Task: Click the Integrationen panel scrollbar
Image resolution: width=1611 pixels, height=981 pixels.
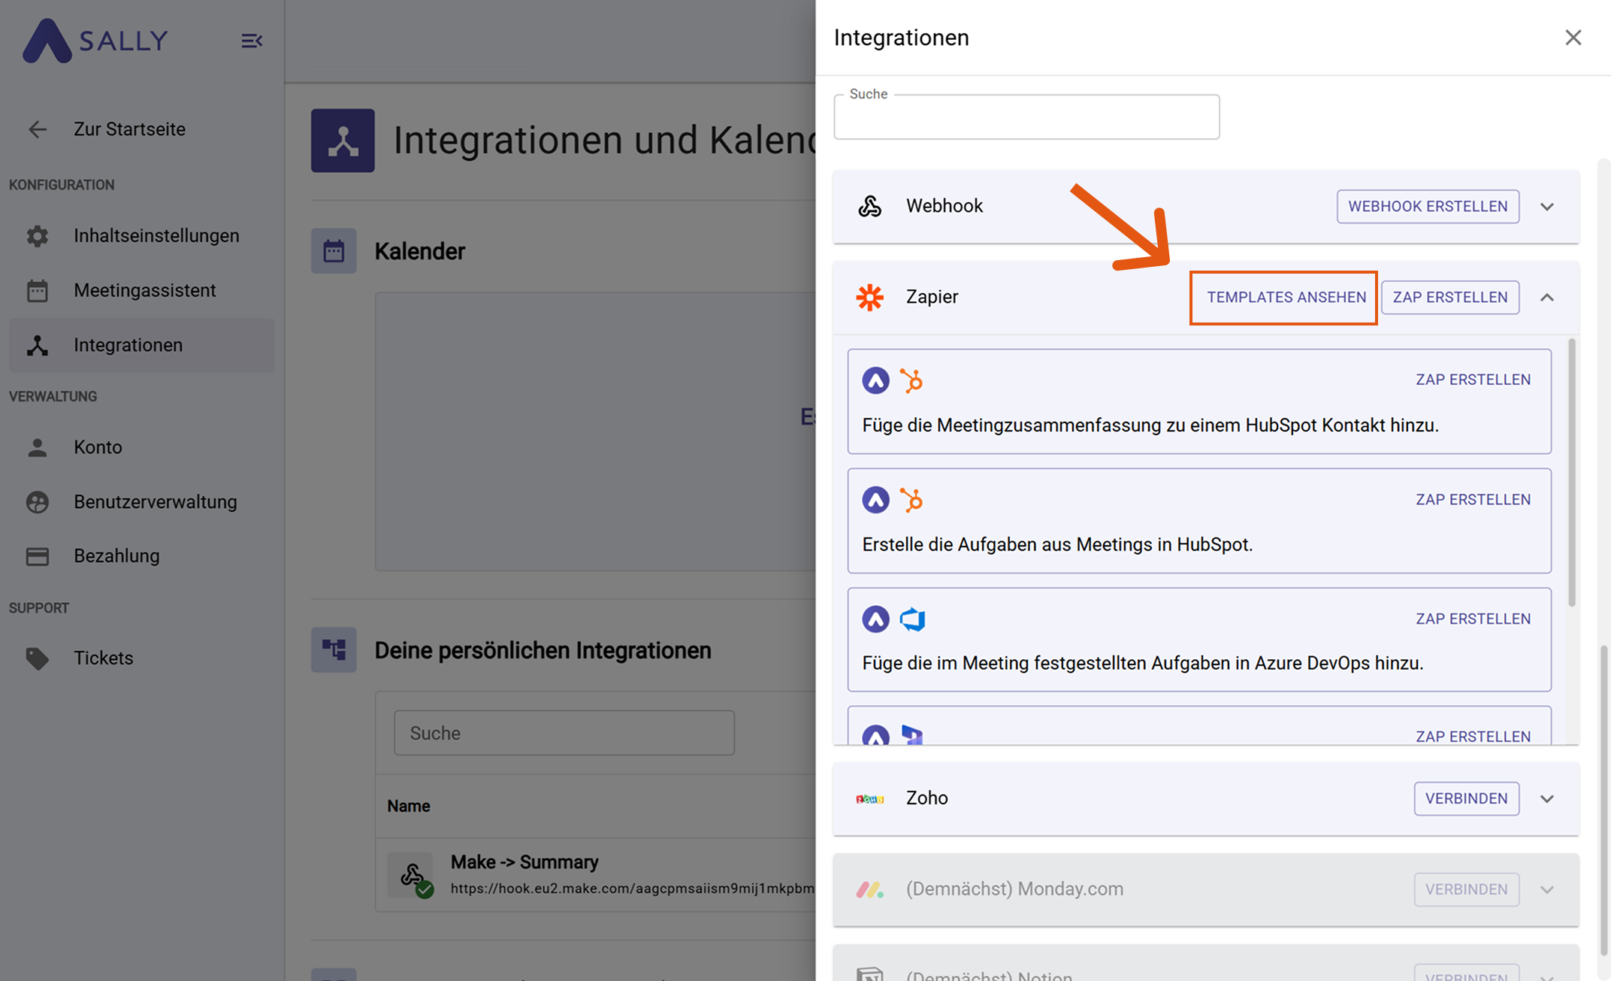Action: tap(1603, 801)
